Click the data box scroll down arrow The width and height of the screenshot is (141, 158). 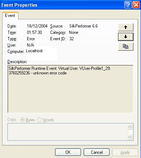tap(130, 137)
